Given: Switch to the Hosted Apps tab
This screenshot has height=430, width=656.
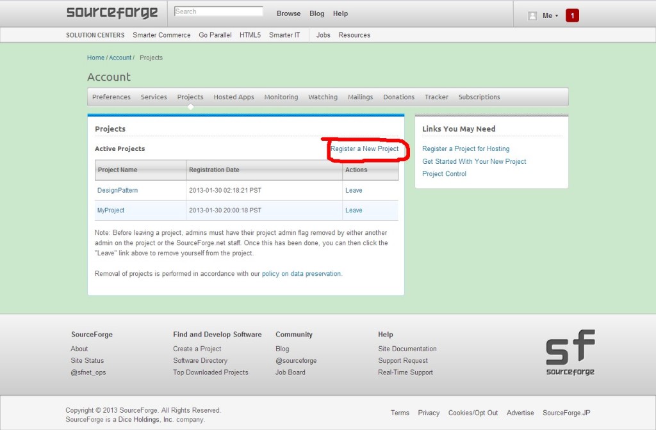Looking at the screenshot, I should (234, 97).
